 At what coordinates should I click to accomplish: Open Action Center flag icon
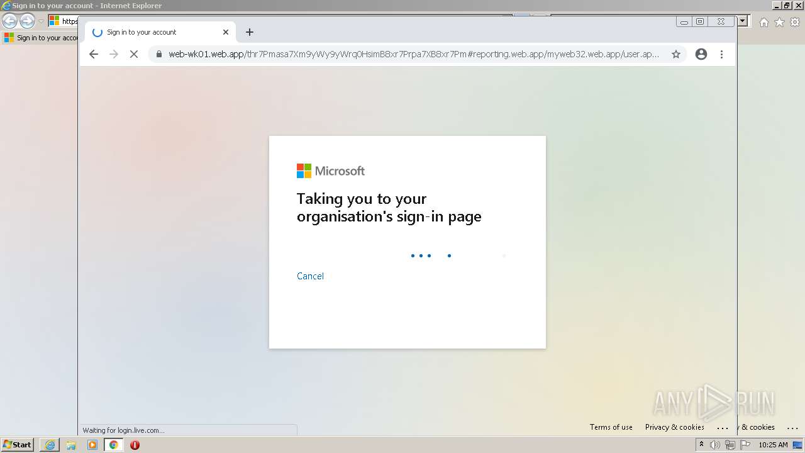745,445
